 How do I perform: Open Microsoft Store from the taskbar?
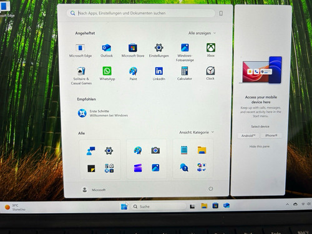(215, 206)
